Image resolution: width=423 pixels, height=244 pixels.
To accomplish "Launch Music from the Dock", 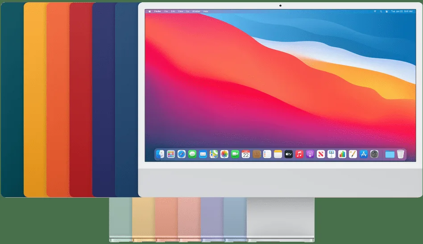I will click(x=299, y=154).
